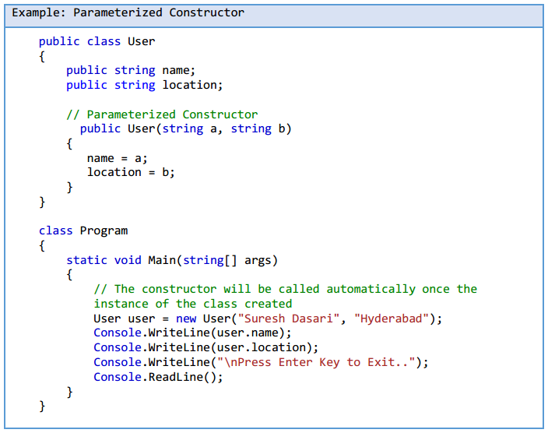This screenshot has height=433, width=548.
Task: Click 'Console.WriteLine(user.location);' line
Action: 205,347
